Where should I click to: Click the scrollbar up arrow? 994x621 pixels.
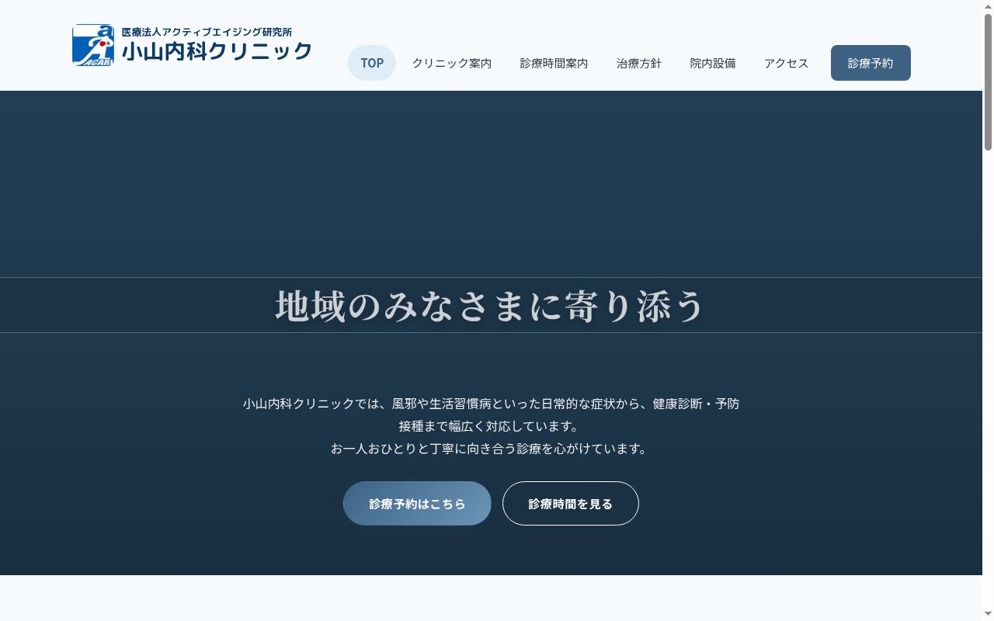click(988, 6)
